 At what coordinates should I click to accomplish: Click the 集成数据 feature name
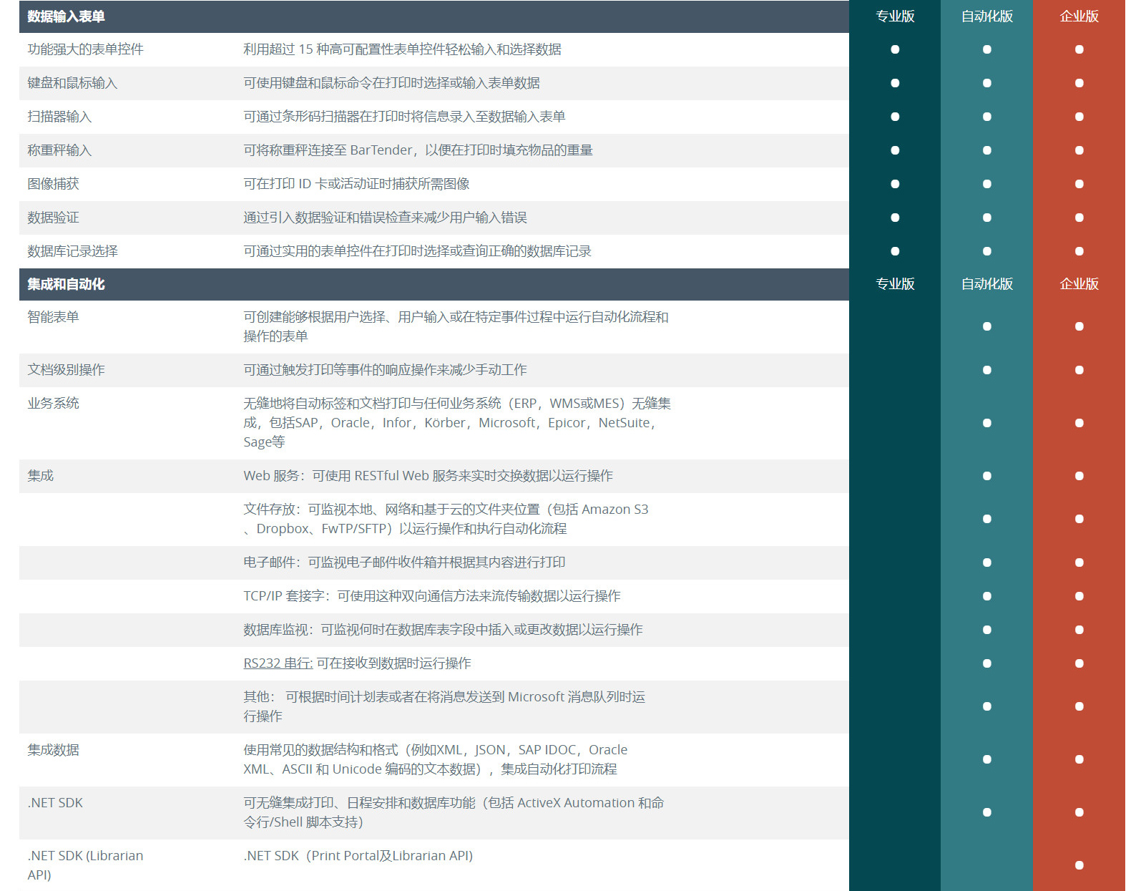[53, 750]
